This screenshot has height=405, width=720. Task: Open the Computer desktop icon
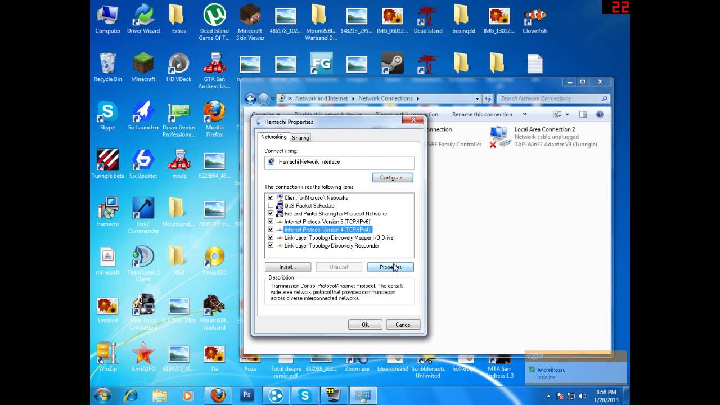[x=107, y=20]
